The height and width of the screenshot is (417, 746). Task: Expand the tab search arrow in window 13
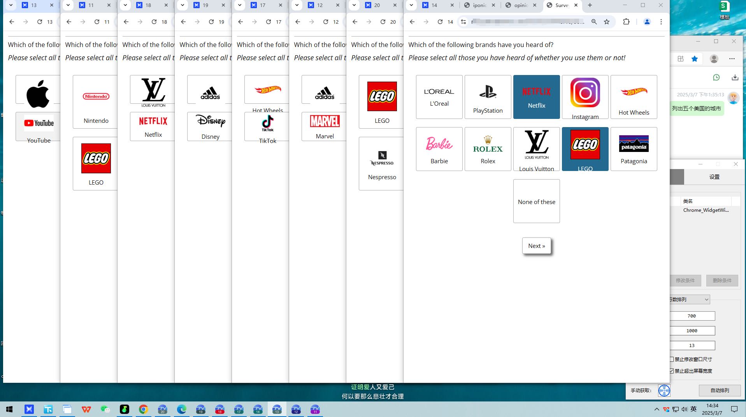(x=11, y=5)
